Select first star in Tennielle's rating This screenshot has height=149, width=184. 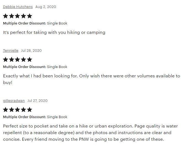[x=6, y=59]
